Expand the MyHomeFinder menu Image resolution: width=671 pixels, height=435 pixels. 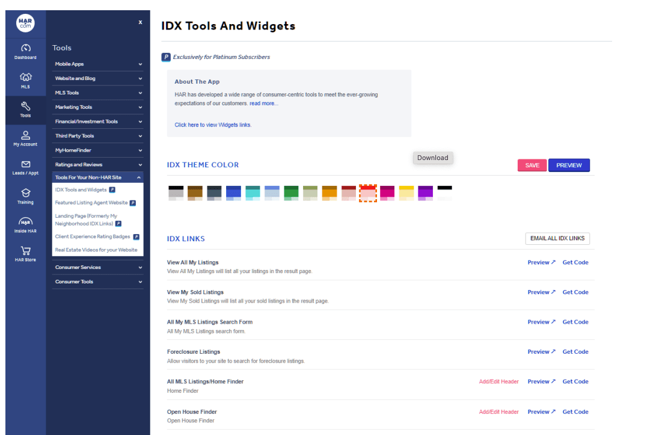(98, 150)
